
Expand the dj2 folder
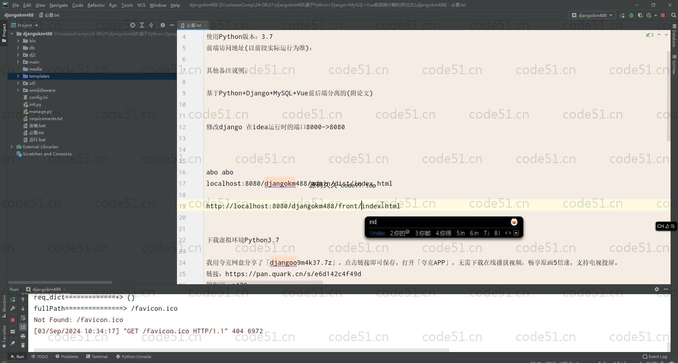click(18, 55)
